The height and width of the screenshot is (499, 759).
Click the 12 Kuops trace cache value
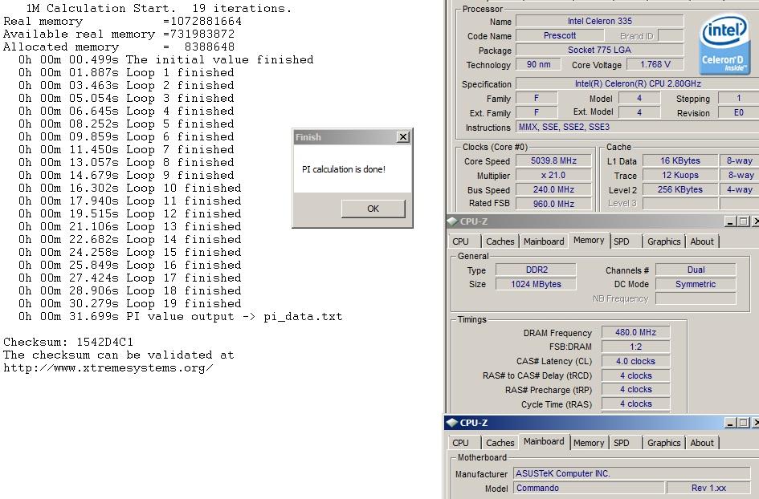tap(680, 175)
